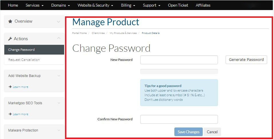The image size is (274, 139).
Task: Open the Billing dropdown menu
Action: pos(127,5)
